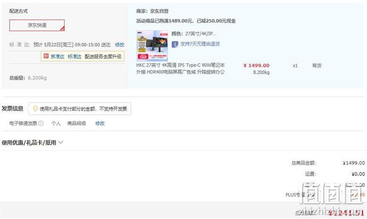The height and width of the screenshot is (219, 367).
Task: Open the 标准达 delivery link
Action: point(74,56)
